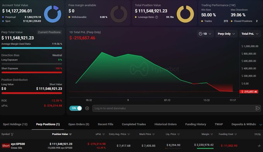Click the Win Rate 50.00 % value

point(208,15)
